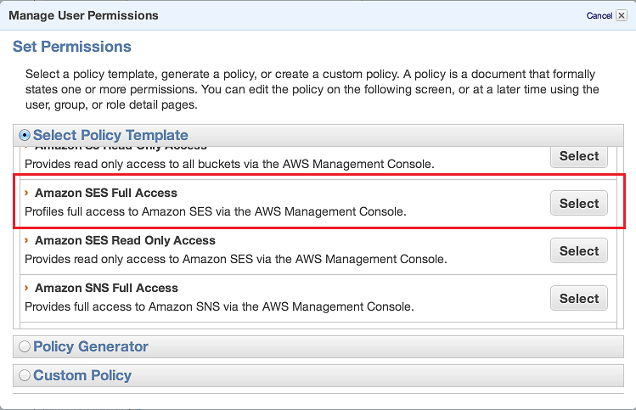Image resolution: width=636 pixels, height=410 pixels.
Task: Select the Amazon SES Full Access policy
Action: 579,203
